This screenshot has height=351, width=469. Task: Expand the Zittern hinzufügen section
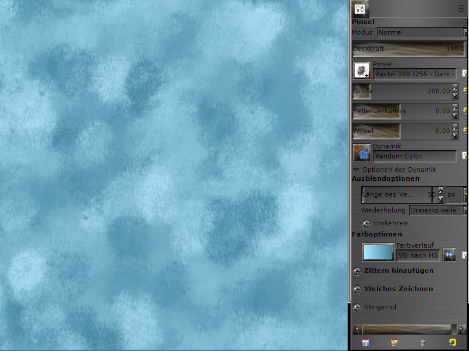point(357,271)
